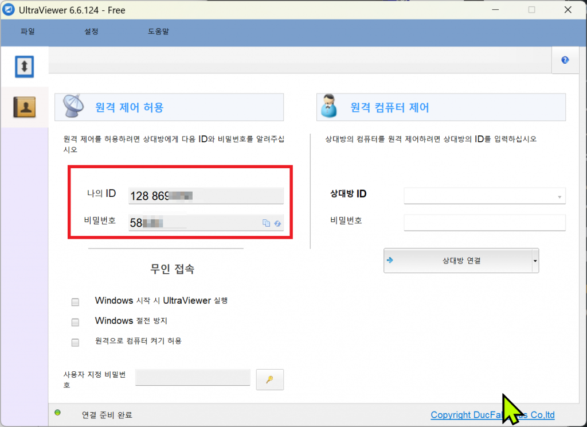Click the 사용자 지정 비밀번호 input field
Image resolution: width=587 pixels, height=427 pixels.
click(x=193, y=378)
